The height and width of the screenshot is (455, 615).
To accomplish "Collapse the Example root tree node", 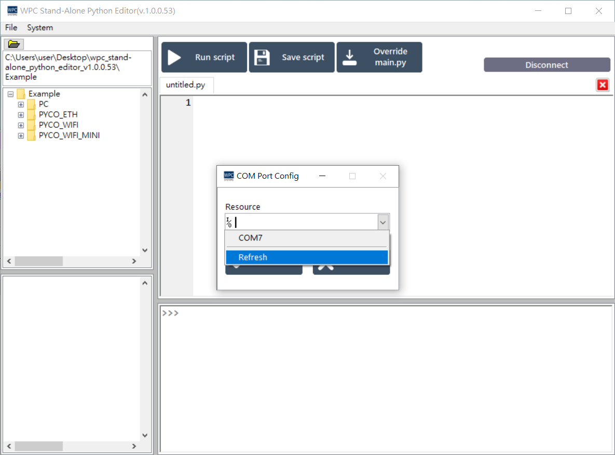I will pos(10,94).
